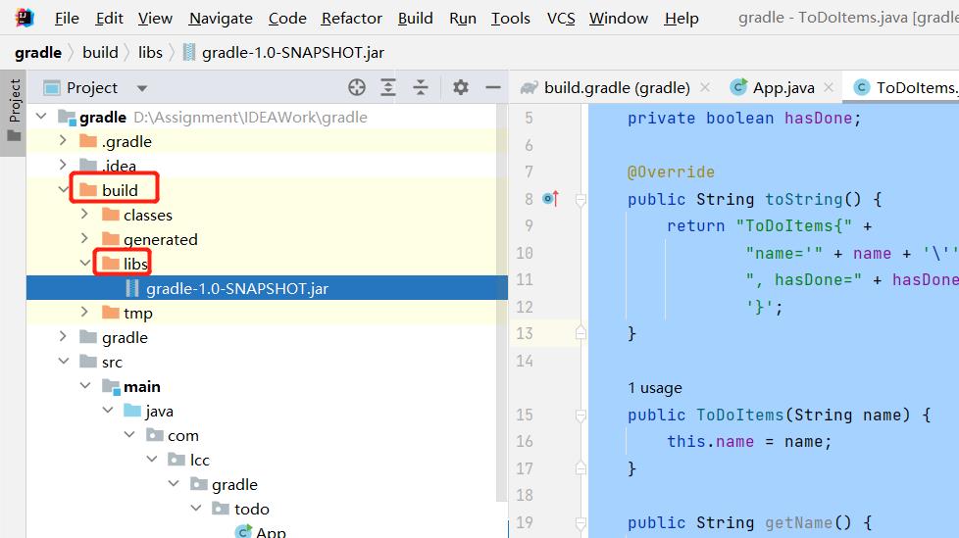The image size is (959, 538).
Task: Expand the .idea folder
Action: click(63, 165)
